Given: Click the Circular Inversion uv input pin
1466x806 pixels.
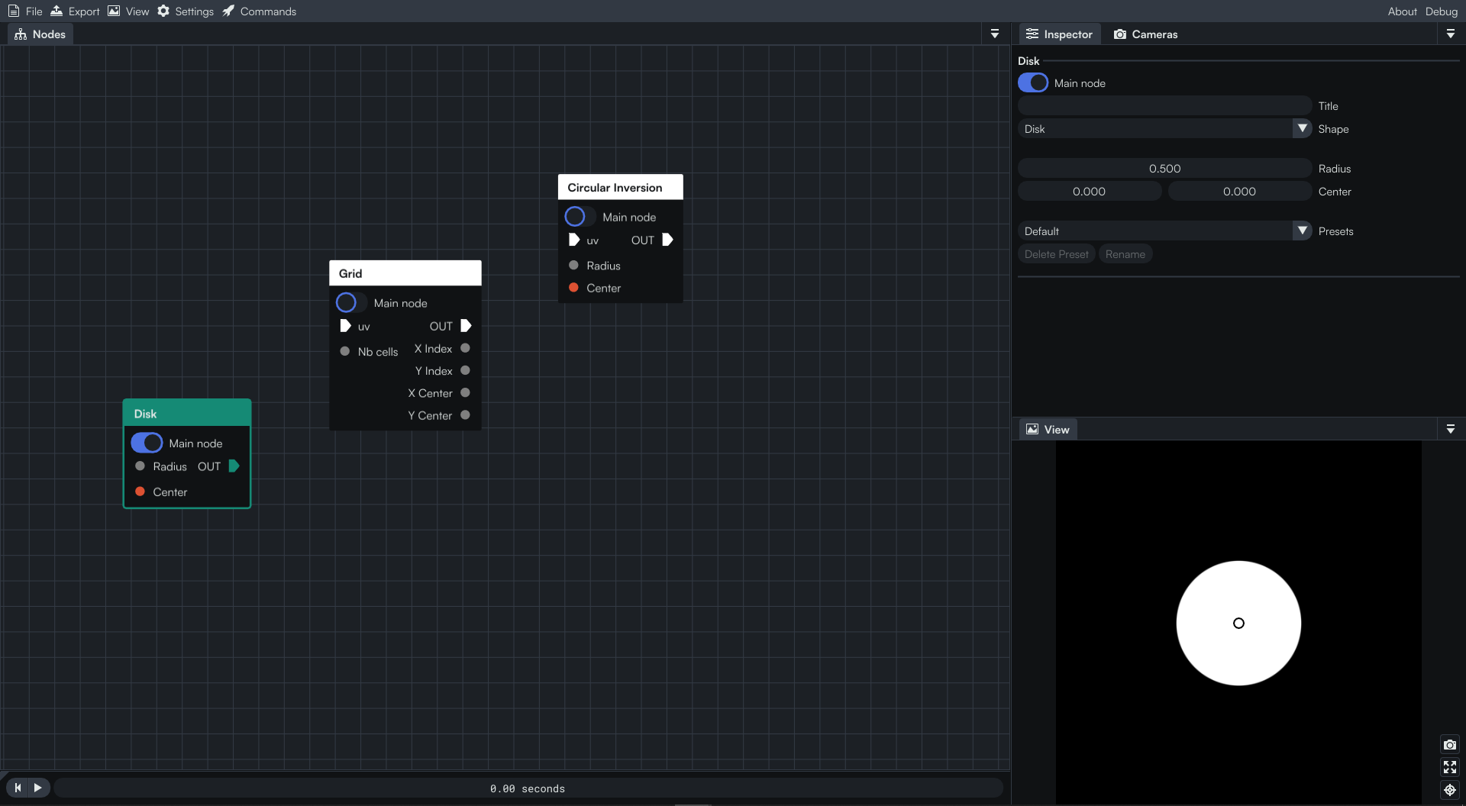Looking at the screenshot, I should [574, 240].
